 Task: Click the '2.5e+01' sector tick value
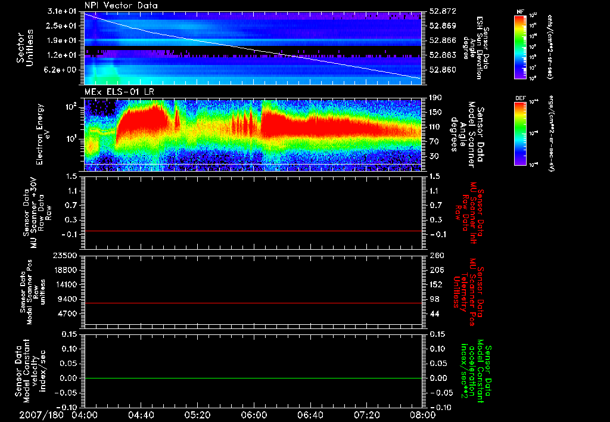coord(61,26)
